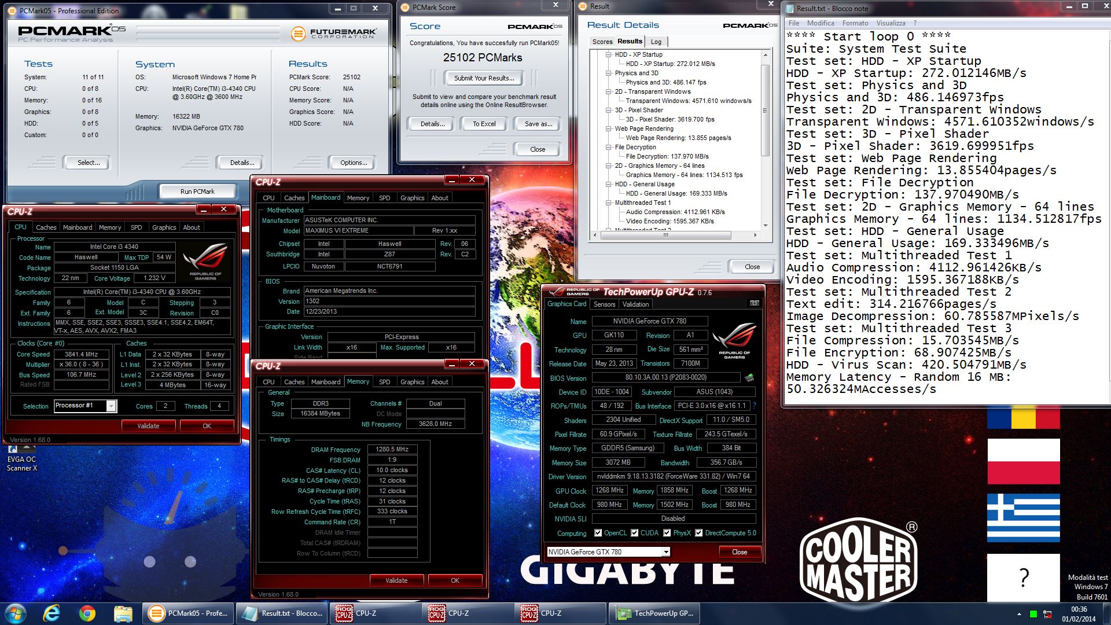Click the Notepad title bar icon
Screen dimensions: 1111x625
(790, 8)
